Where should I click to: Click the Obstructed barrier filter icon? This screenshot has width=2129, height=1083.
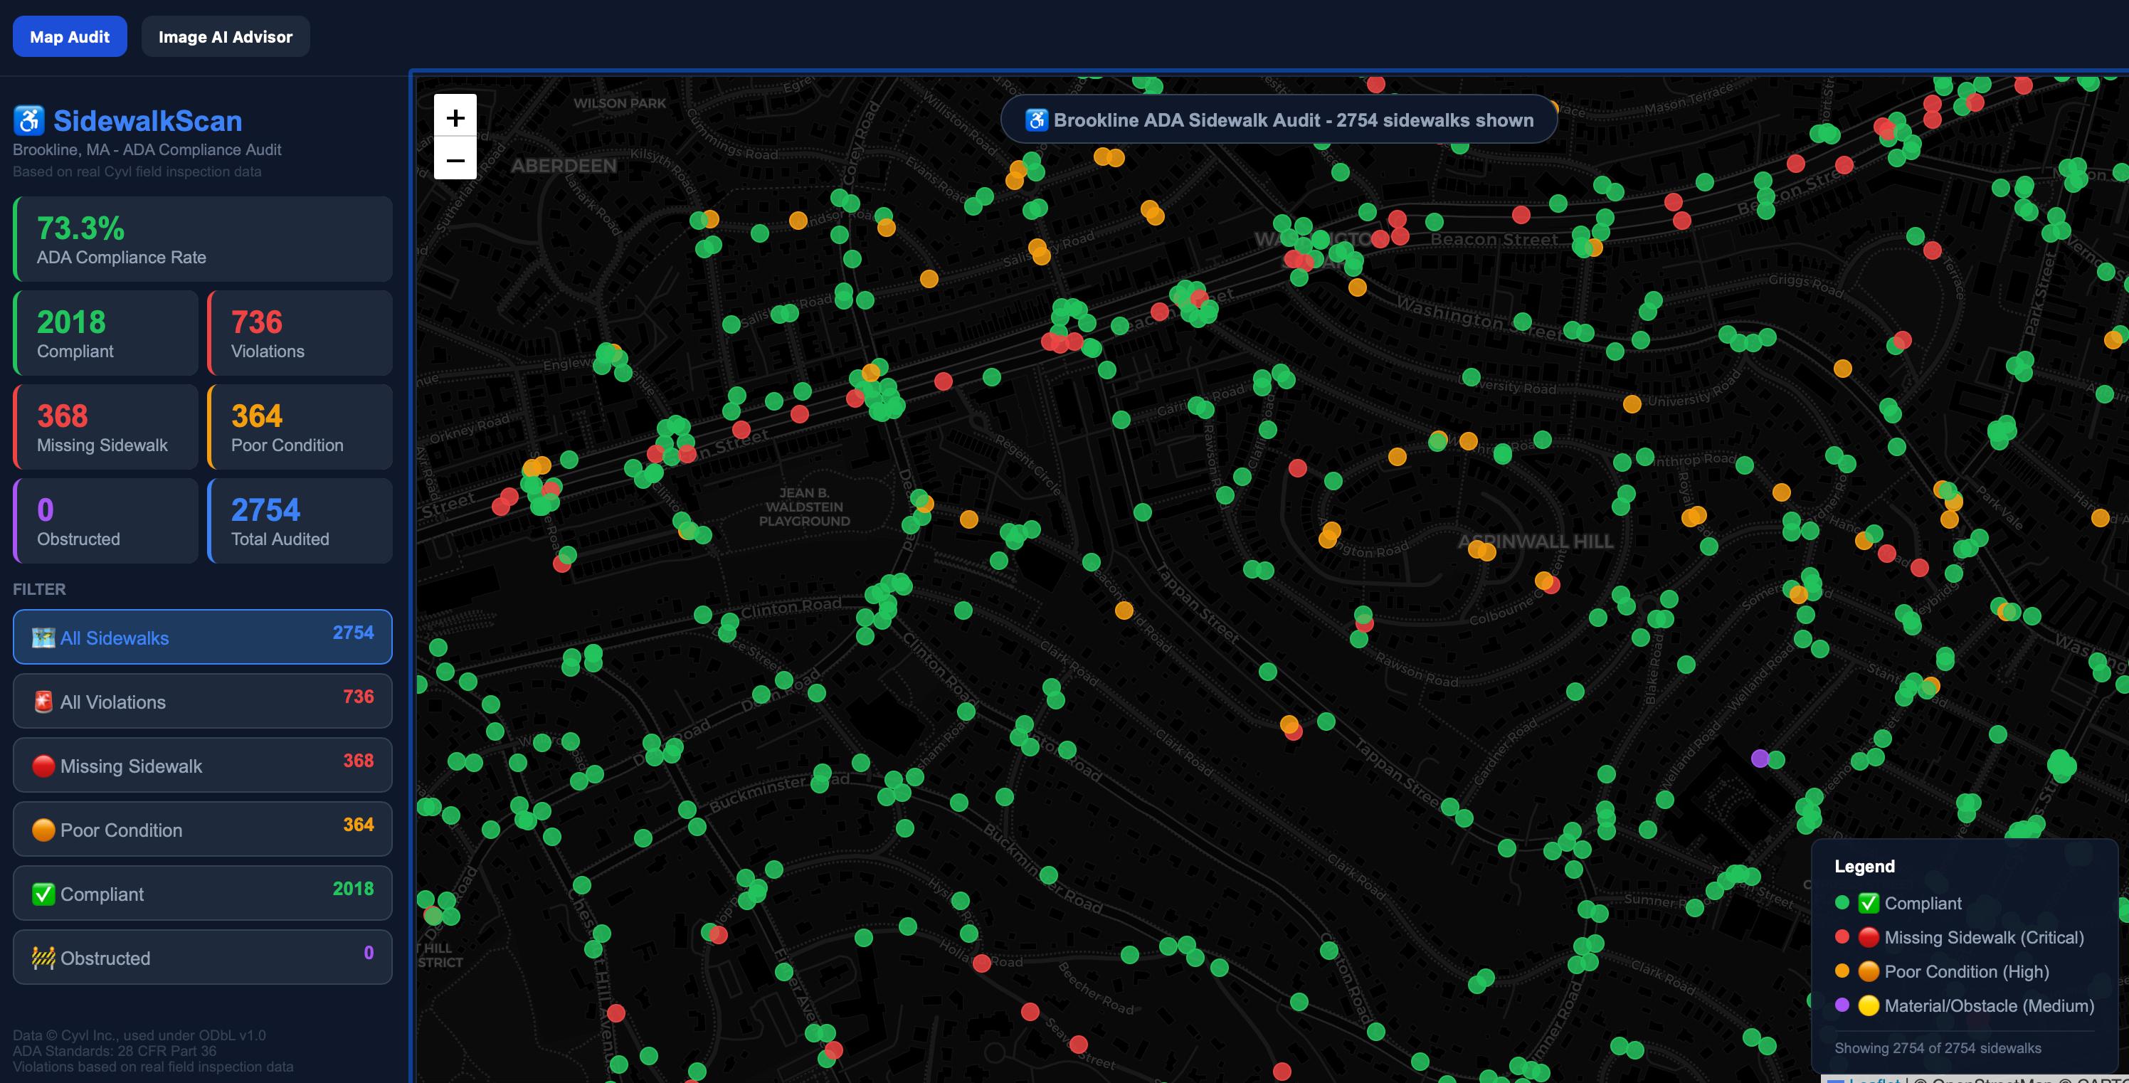43,958
